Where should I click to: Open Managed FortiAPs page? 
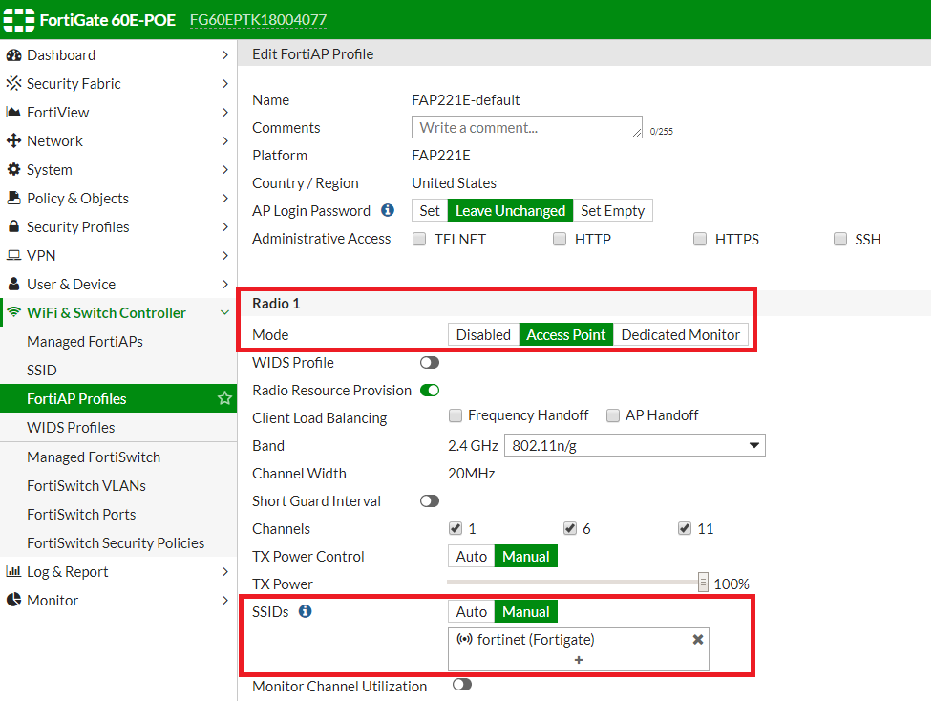85,342
